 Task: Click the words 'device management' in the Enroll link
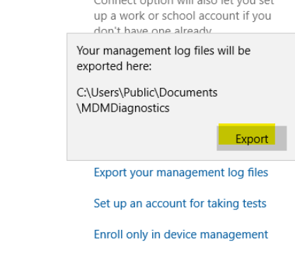click(x=216, y=235)
